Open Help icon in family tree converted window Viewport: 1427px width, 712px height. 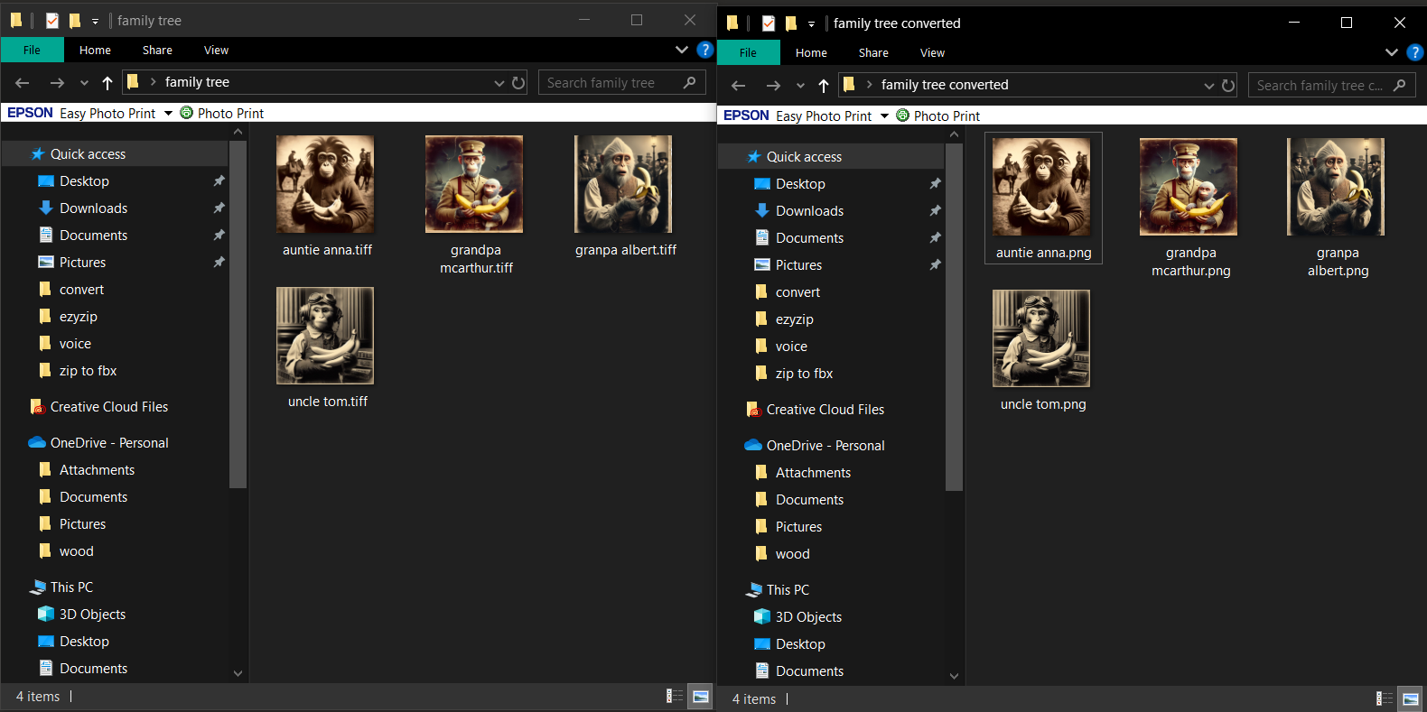point(1415,52)
